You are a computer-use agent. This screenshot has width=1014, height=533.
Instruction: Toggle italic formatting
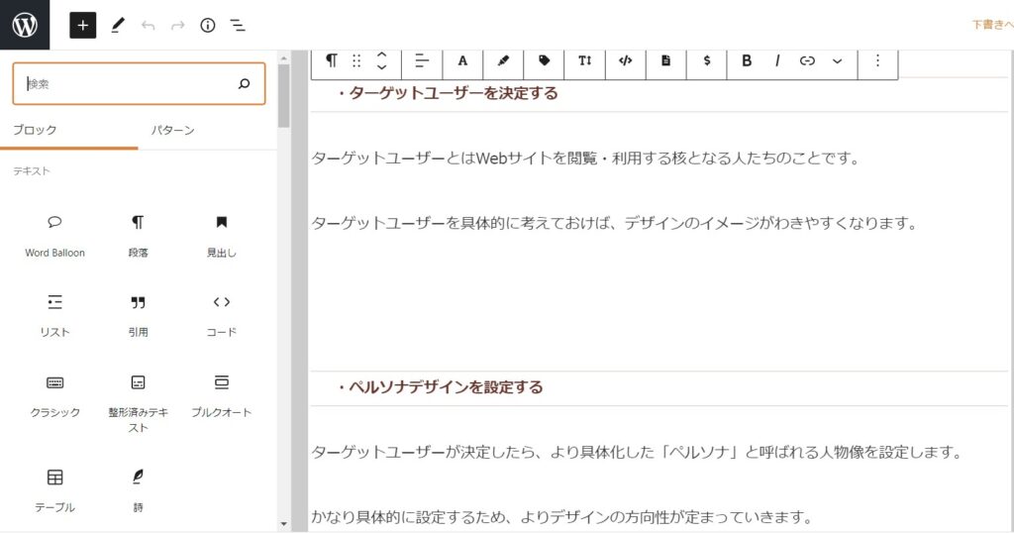point(777,60)
